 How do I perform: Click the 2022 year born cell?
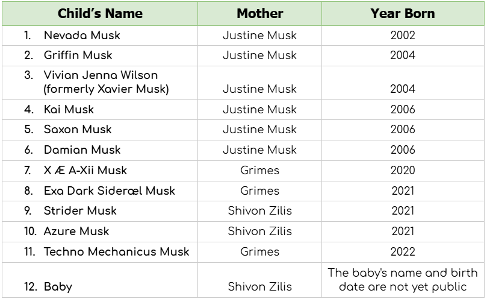pyautogui.click(x=402, y=252)
